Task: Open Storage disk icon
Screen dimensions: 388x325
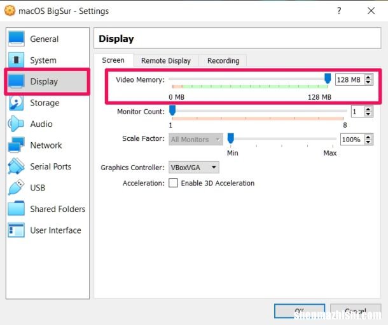Action: tap(16, 103)
